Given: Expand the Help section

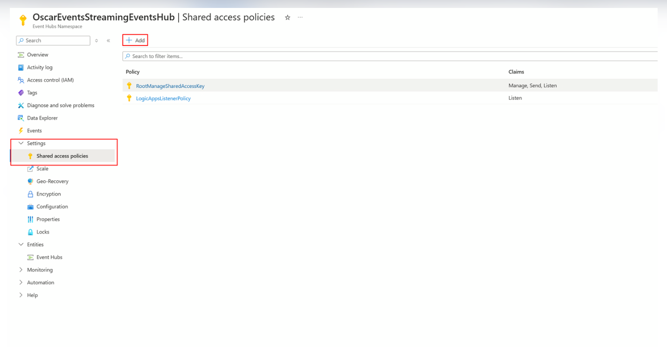Looking at the screenshot, I should tap(21, 295).
